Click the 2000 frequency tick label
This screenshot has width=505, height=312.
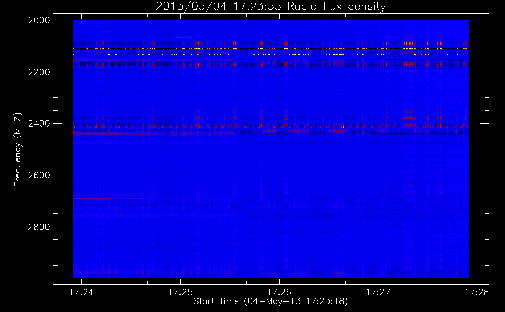pyautogui.click(x=39, y=20)
